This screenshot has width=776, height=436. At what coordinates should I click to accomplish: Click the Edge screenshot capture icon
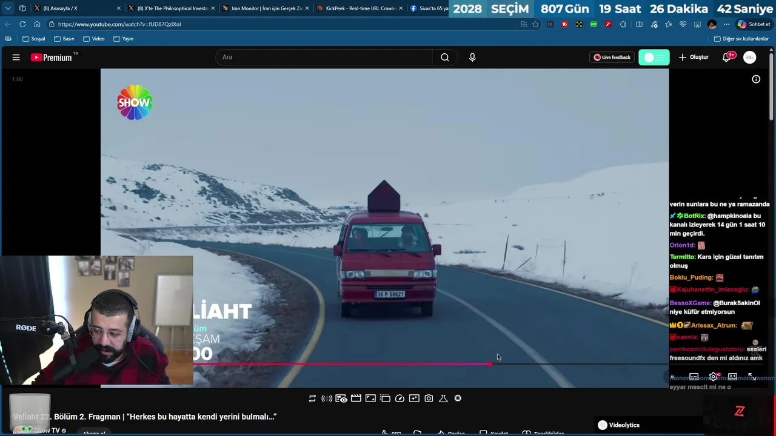(x=697, y=24)
